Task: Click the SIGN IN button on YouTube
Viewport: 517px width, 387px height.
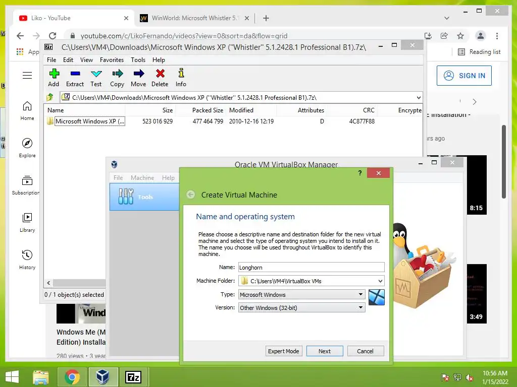Action: pyautogui.click(x=464, y=76)
